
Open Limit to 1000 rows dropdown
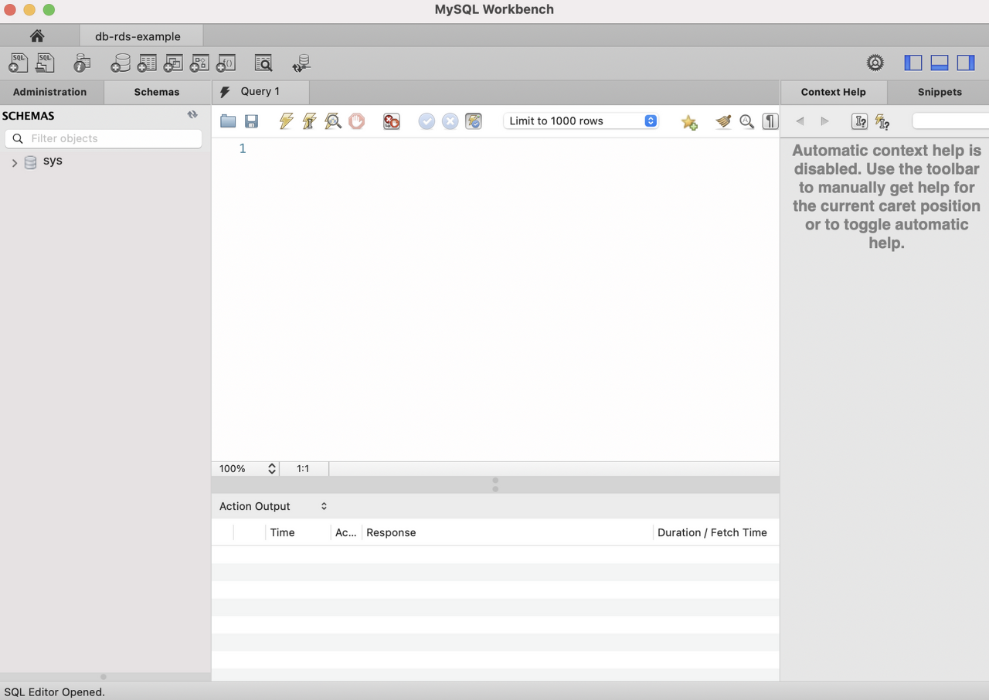(581, 121)
